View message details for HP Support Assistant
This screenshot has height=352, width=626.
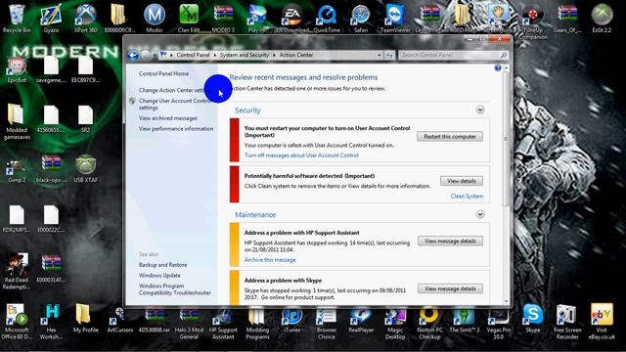[450, 242]
